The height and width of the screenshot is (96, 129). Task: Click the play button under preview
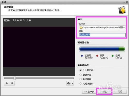pyautogui.click(x=7, y=83)
